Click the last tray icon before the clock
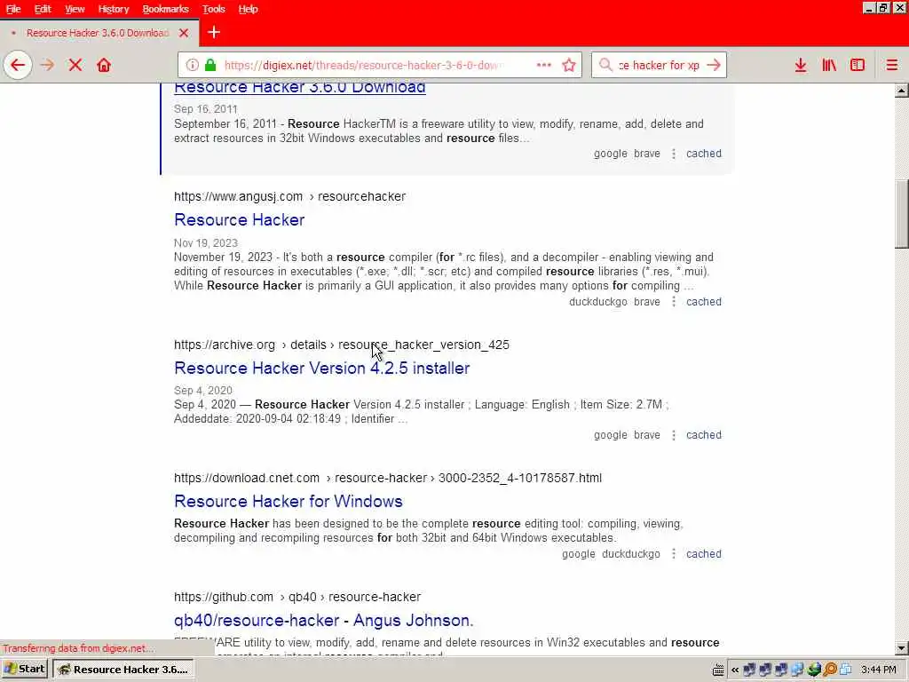 [846, 670]
